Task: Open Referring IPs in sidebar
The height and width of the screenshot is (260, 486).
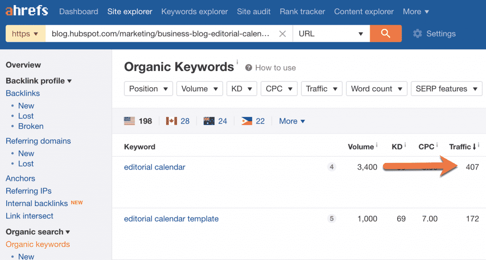Action: click(x=28, y=191)
